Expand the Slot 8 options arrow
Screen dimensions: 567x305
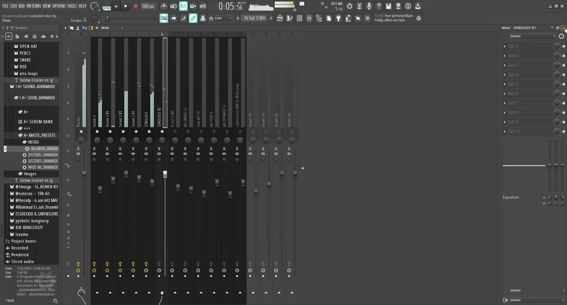(x=505, y=112)
